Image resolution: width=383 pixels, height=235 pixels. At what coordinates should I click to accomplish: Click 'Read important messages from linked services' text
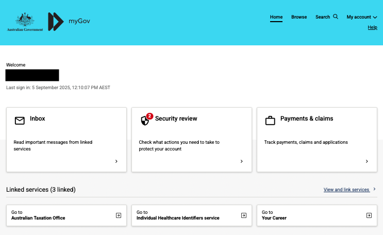coord(53,146)
